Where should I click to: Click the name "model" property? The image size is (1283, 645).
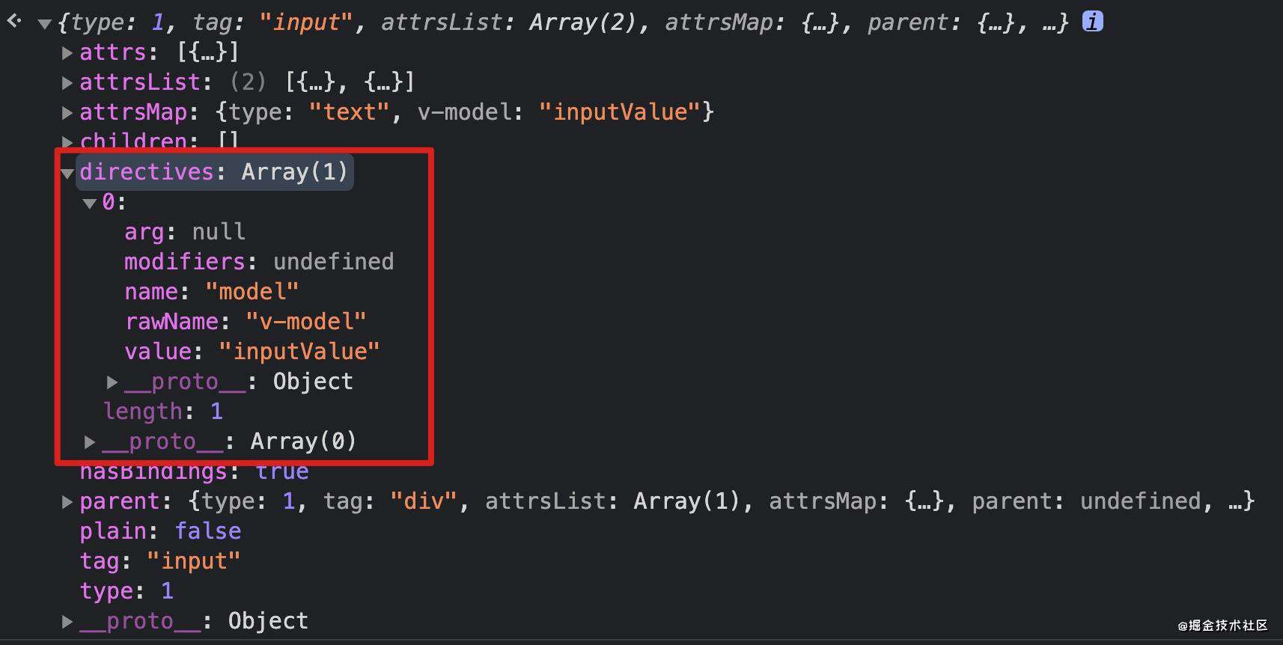coord(212,292)
